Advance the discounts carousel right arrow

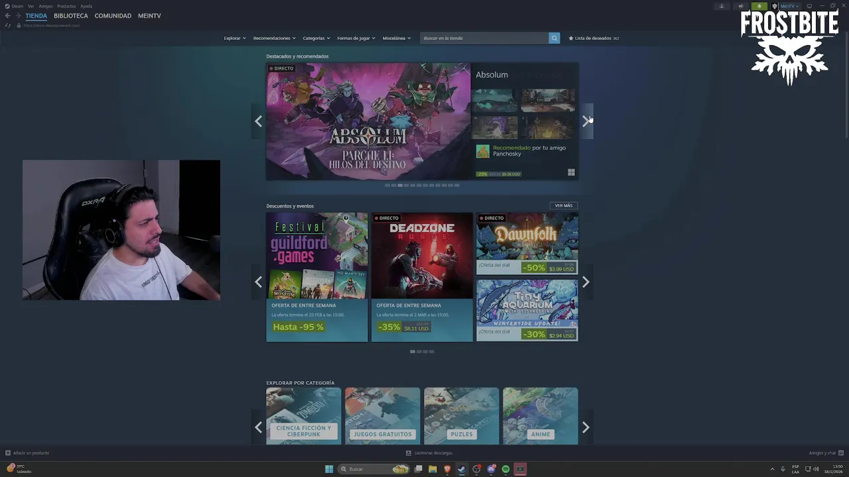pos(586,282)
